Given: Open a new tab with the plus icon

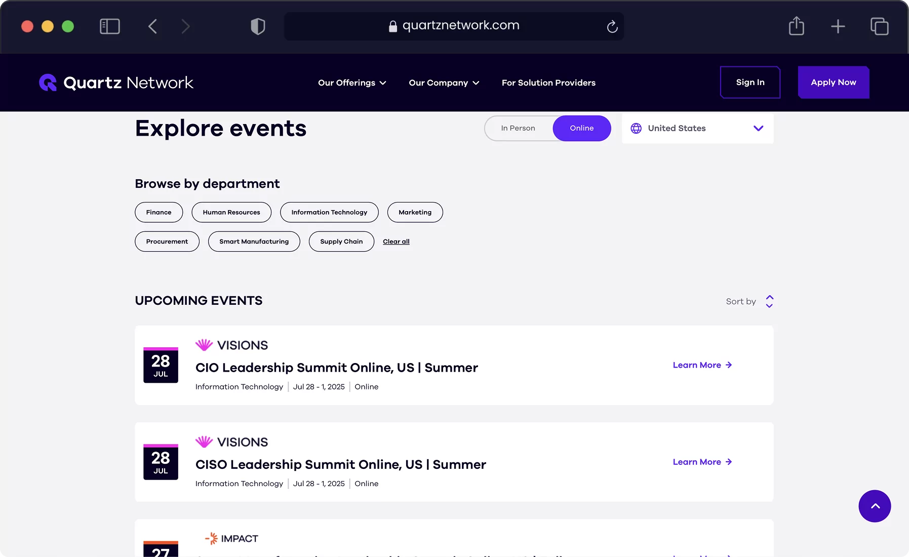Looking at the screenshot, I should 838,26.
